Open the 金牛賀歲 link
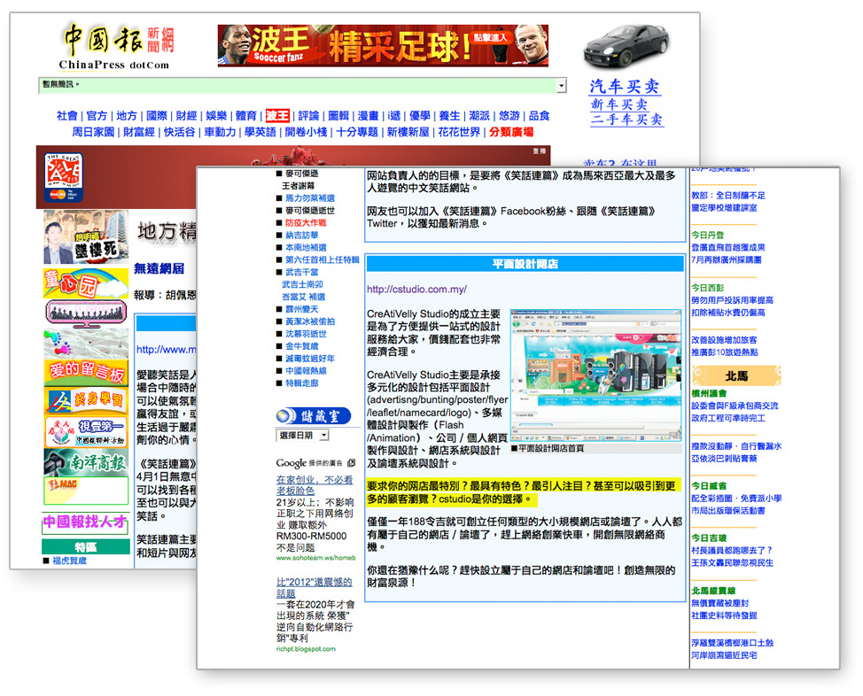The height and width of the screenshot is (696, 863). tap(301, 346)
